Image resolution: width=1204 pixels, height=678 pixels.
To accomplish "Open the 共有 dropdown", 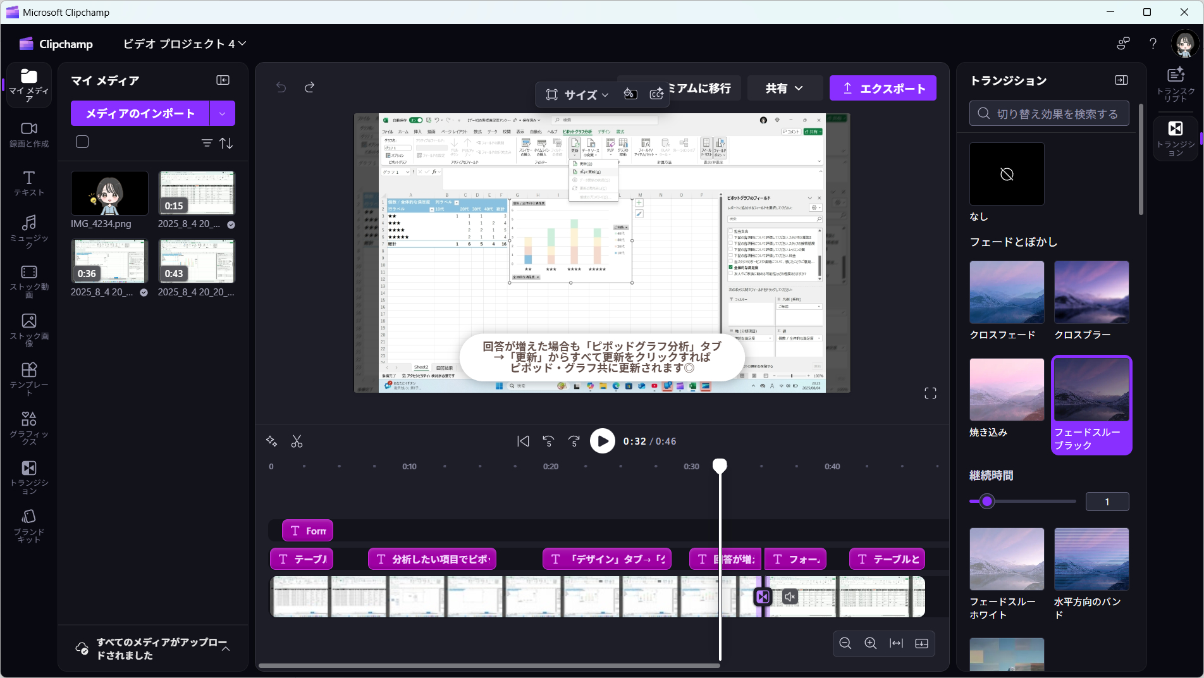I will 784,88.
